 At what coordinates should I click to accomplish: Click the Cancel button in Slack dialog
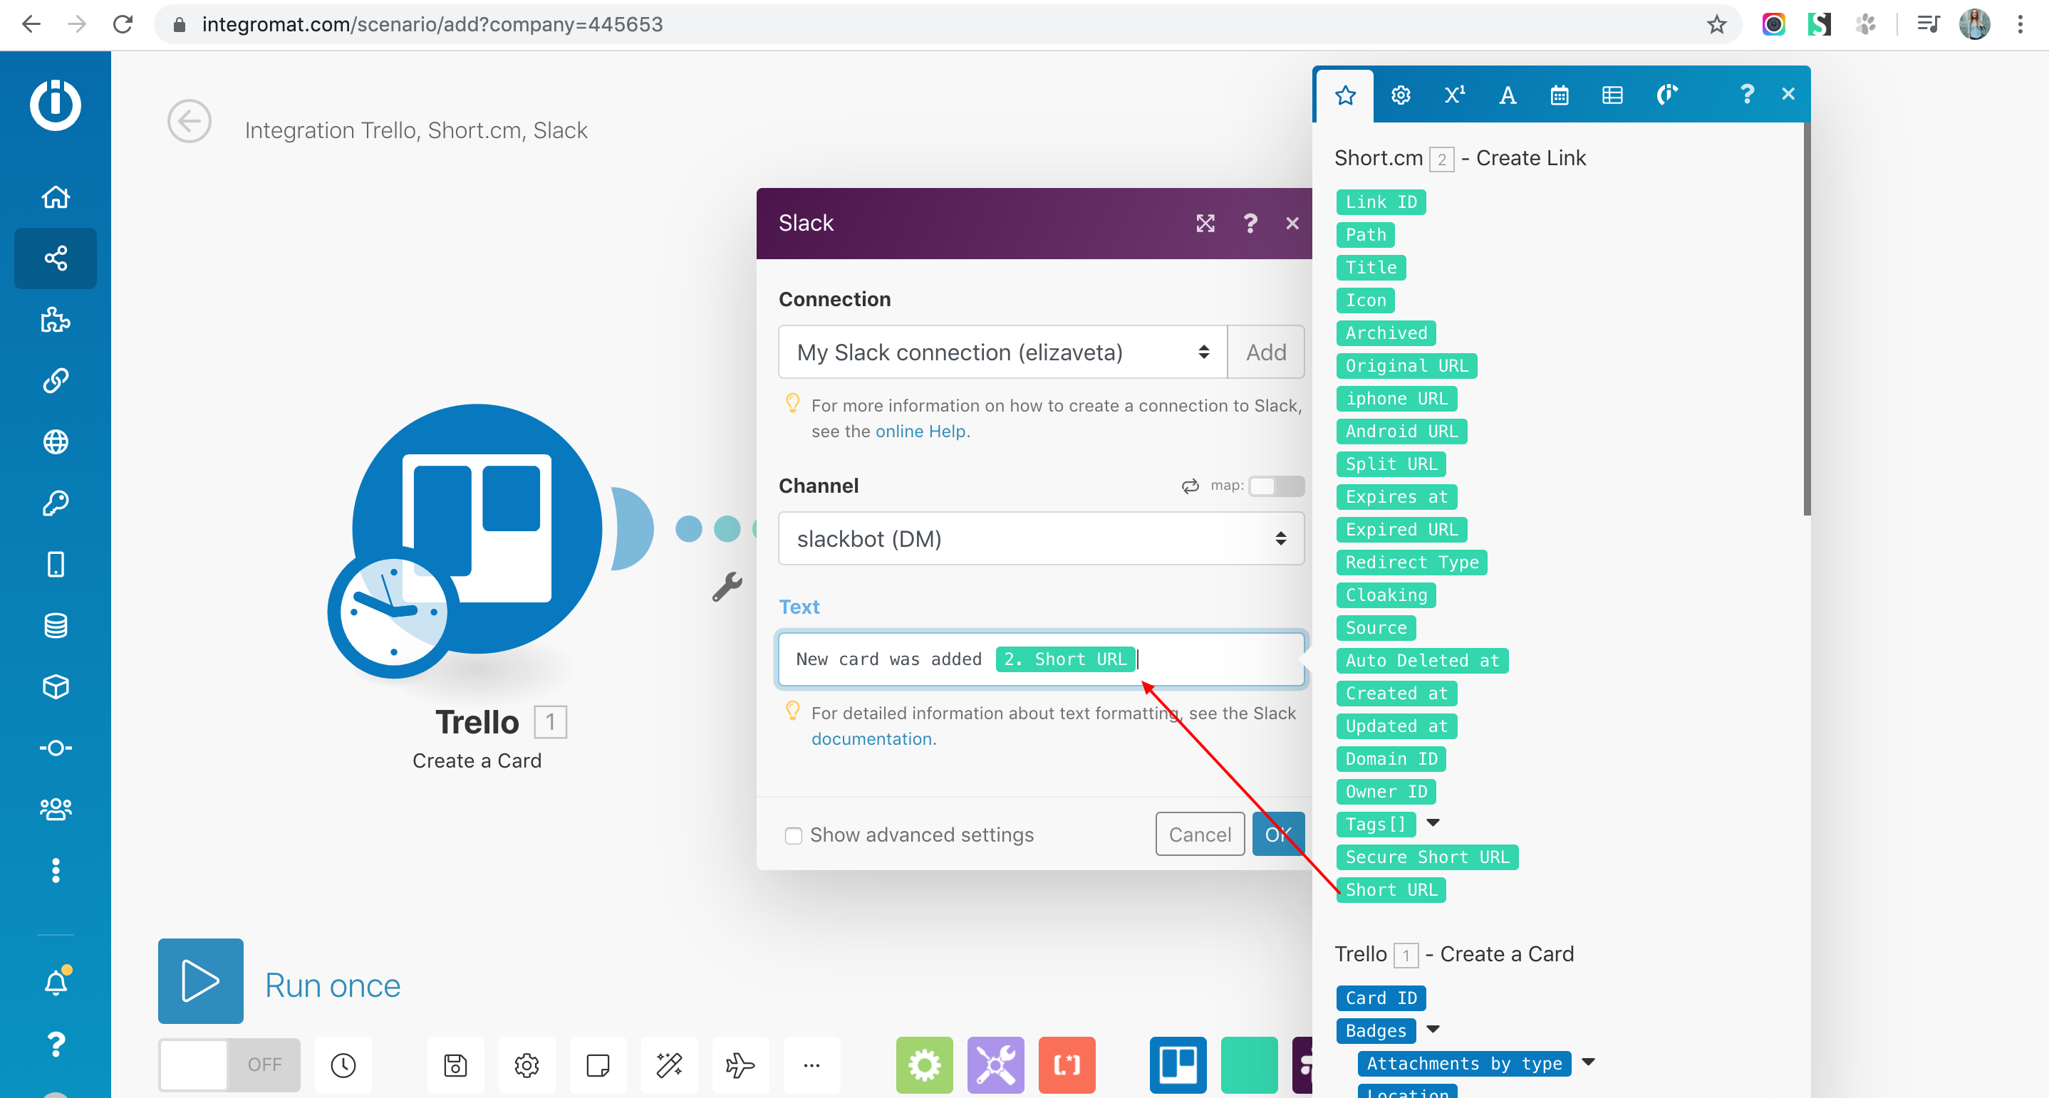1199,834
